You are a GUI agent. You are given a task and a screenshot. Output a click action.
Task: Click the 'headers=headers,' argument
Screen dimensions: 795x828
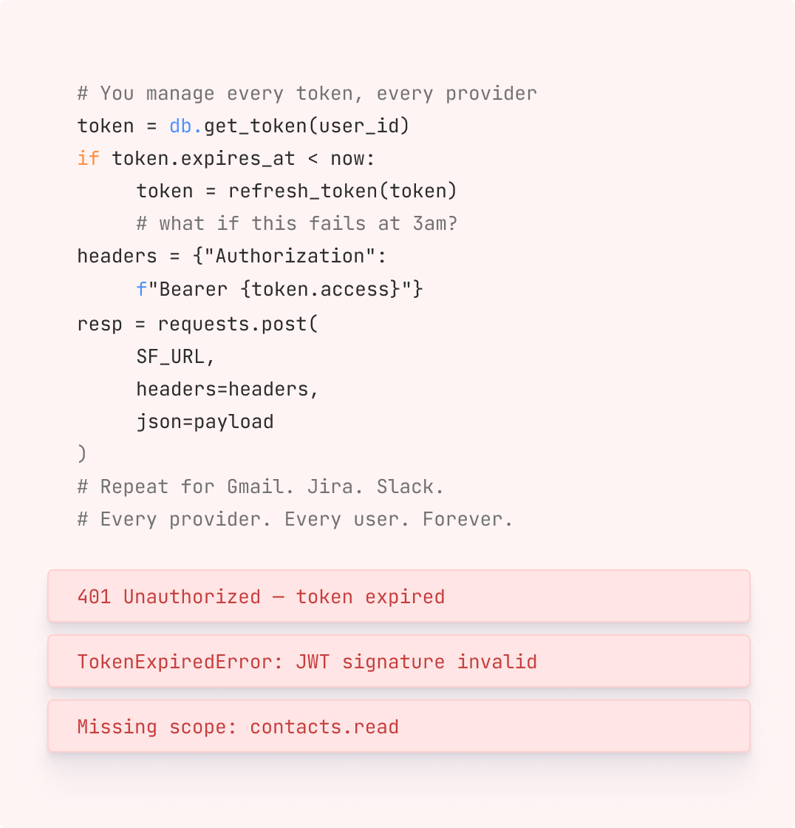227,389
